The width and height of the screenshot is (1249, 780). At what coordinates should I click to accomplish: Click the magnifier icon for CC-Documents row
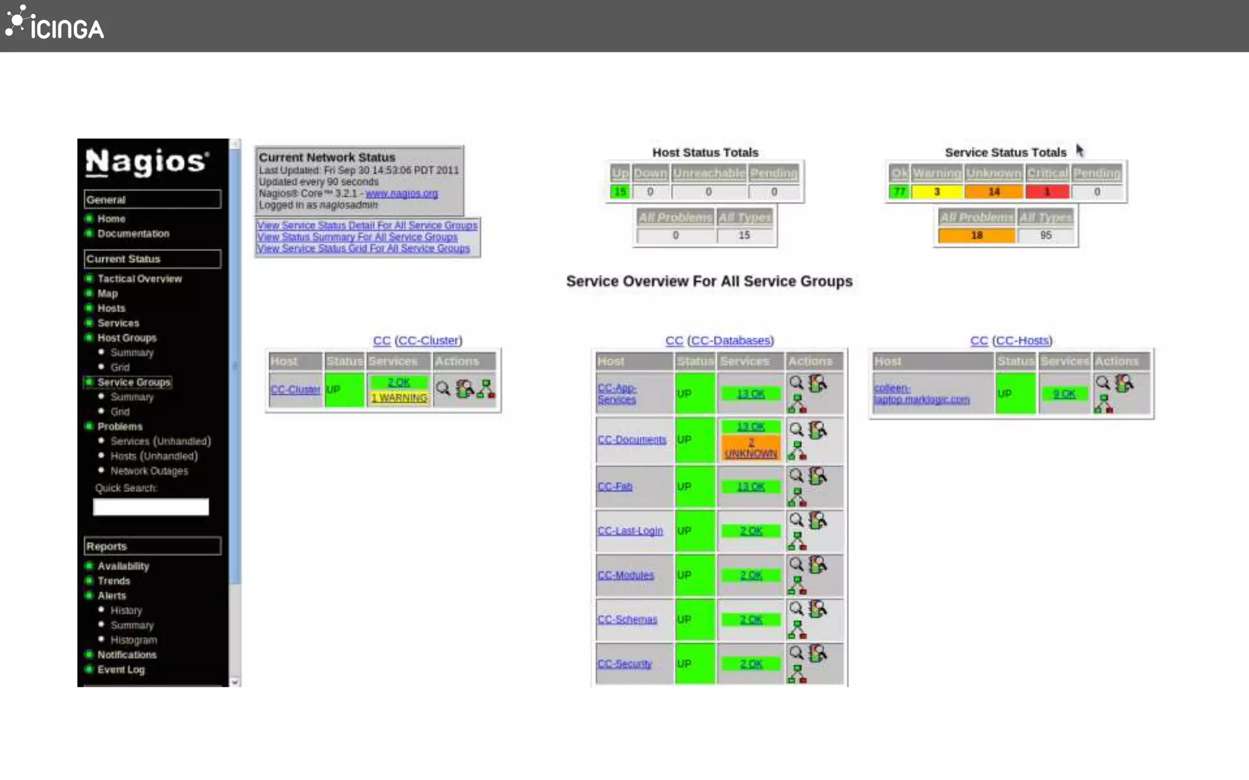tap(796, 429)
